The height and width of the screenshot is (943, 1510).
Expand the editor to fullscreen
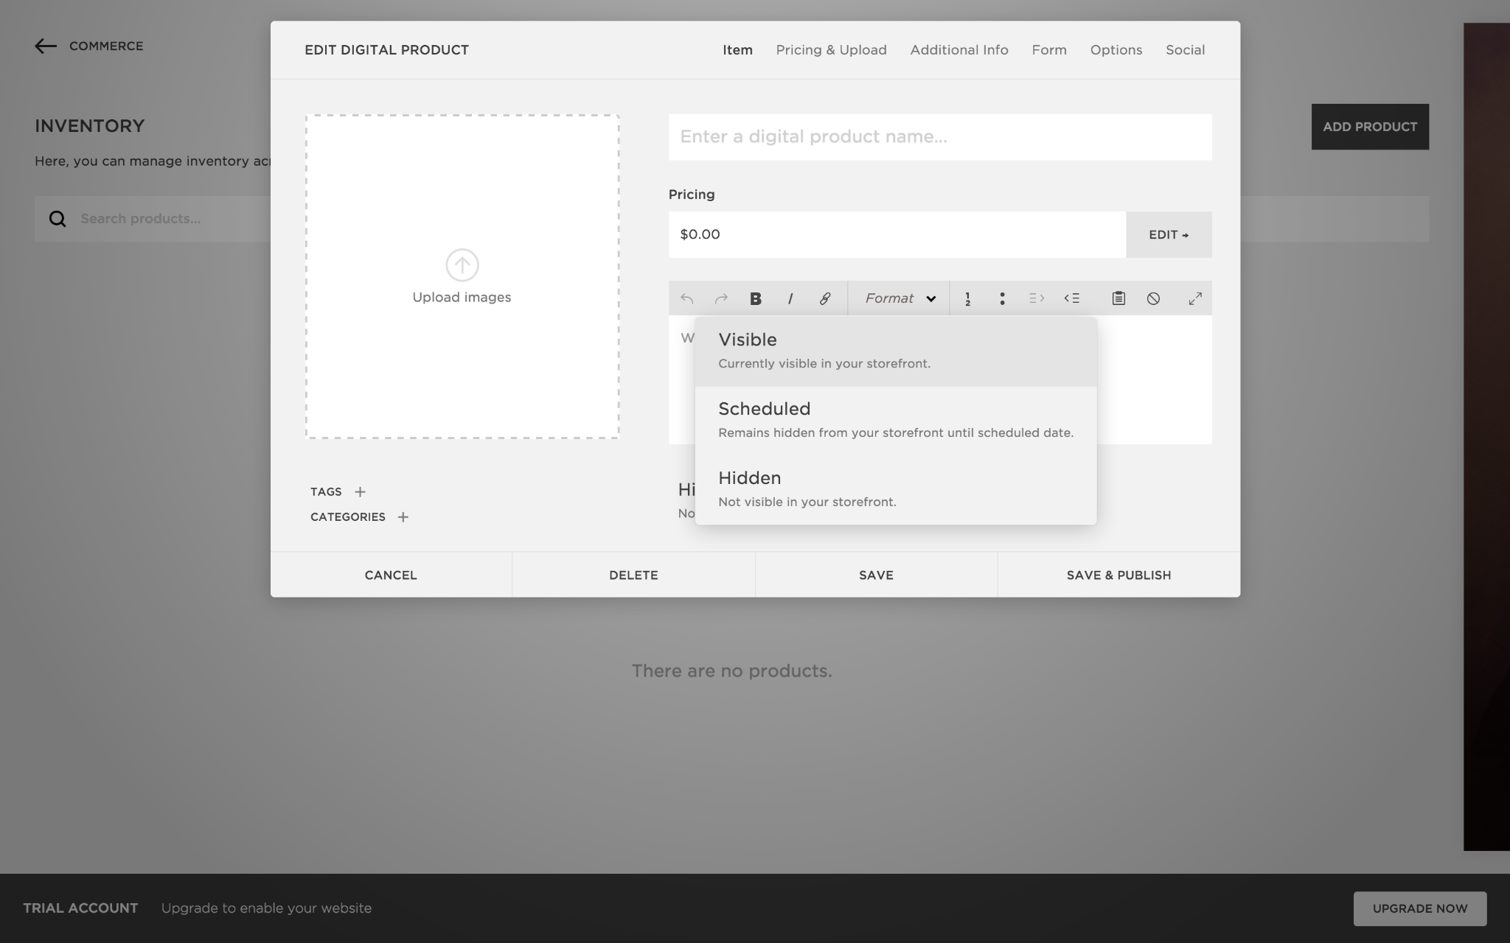tap(1195, 298)
